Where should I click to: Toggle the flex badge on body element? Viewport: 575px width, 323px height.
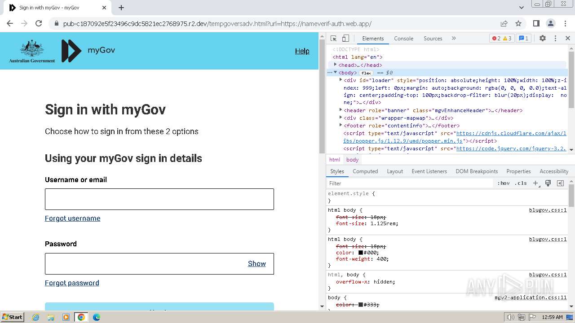(x=366, y=73)
